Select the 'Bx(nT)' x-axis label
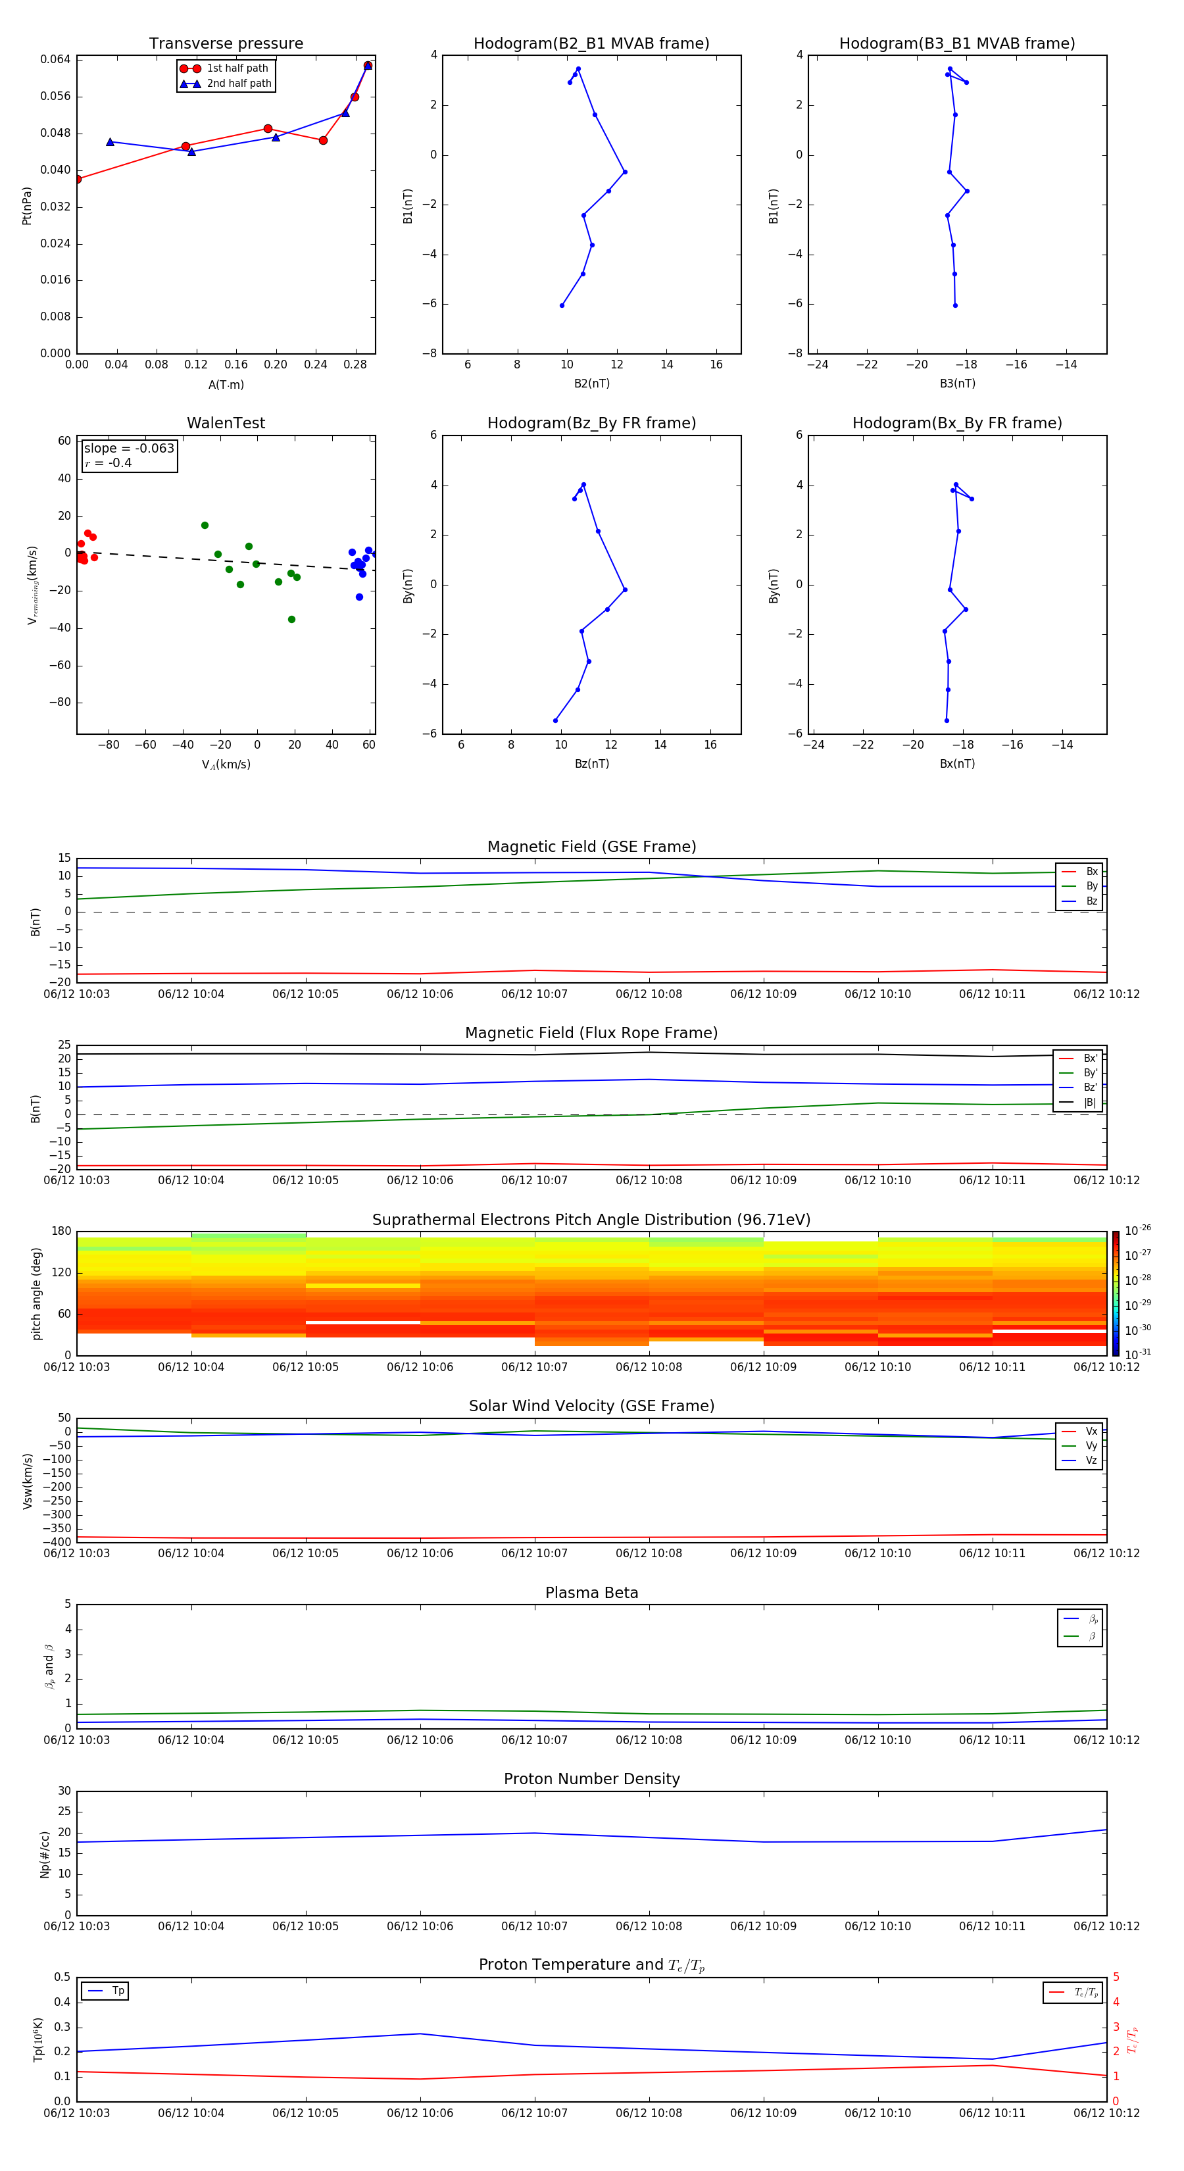 (x=957, y=764)
